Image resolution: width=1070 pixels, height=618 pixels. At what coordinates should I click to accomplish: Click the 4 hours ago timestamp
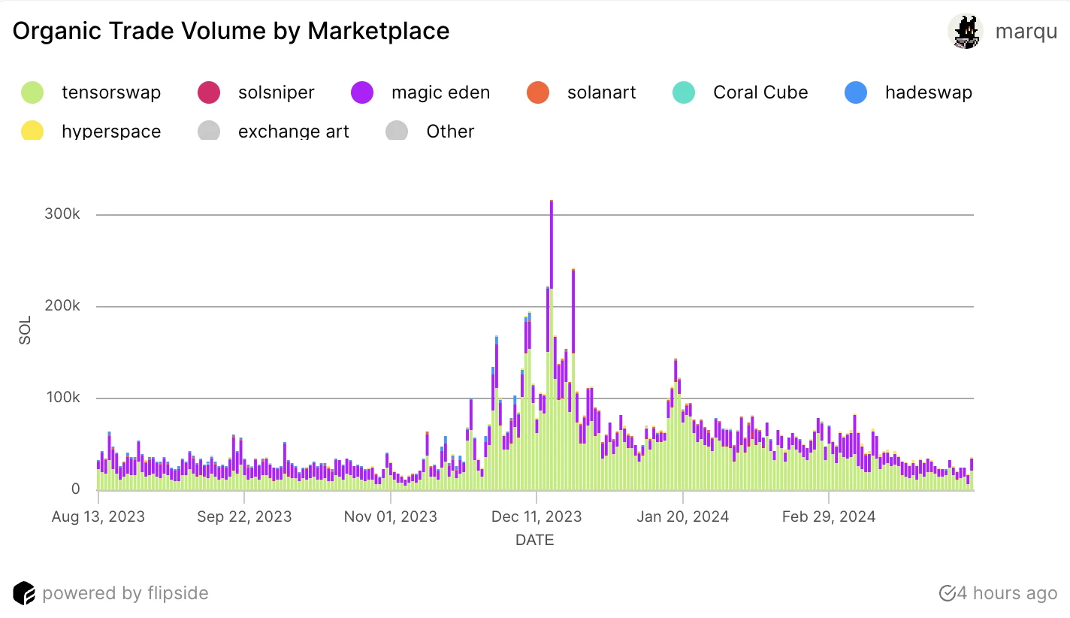point(1008,593)
